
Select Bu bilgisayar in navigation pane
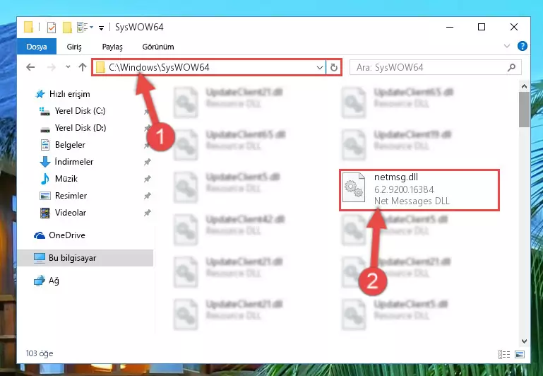point(85,258)
